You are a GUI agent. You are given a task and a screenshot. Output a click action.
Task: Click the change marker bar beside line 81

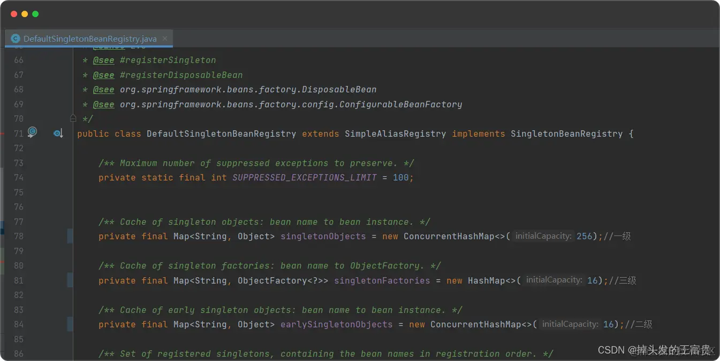pyautogui.click(x=70, y=280)
